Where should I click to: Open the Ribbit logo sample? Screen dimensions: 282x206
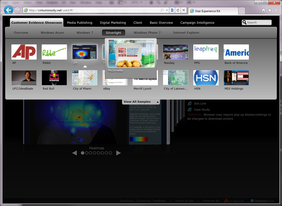54,52
